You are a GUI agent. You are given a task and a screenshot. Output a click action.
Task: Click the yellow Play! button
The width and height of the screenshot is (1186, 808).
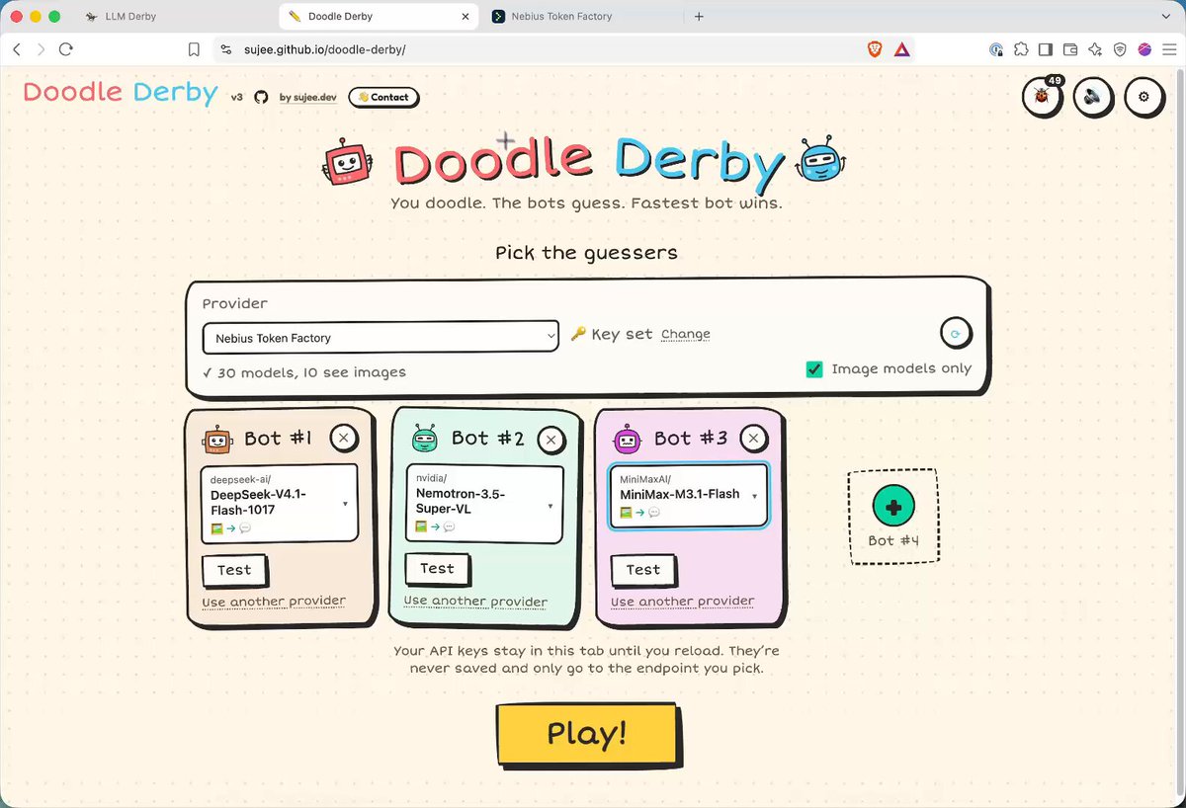587,734
